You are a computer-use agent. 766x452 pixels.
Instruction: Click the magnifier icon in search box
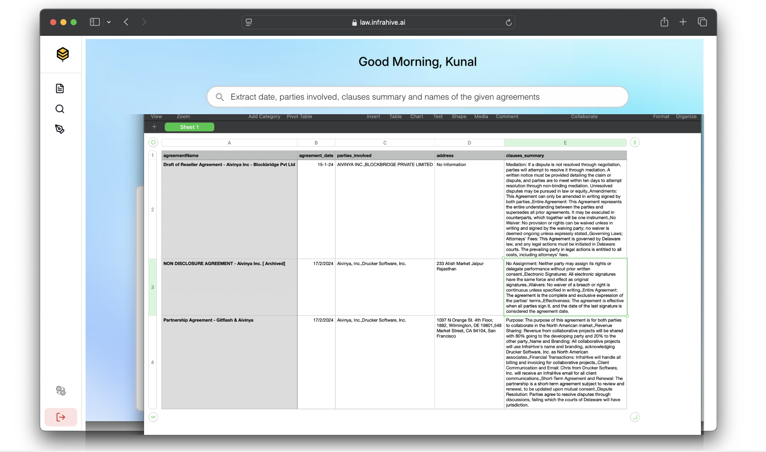pos(220,97)
